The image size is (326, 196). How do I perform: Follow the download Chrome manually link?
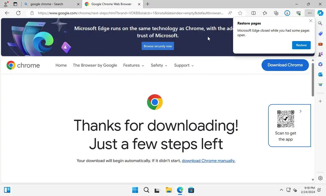[208, 161]
